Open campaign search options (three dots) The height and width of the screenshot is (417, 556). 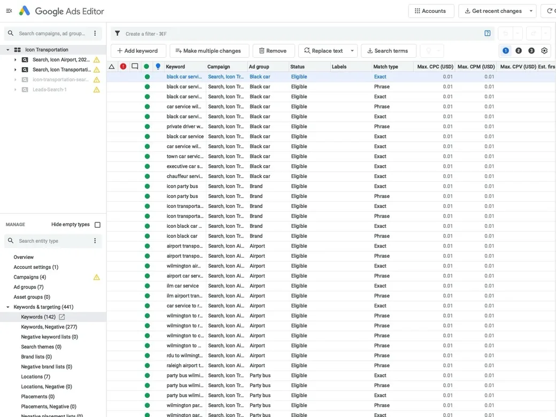coord(95,33)
